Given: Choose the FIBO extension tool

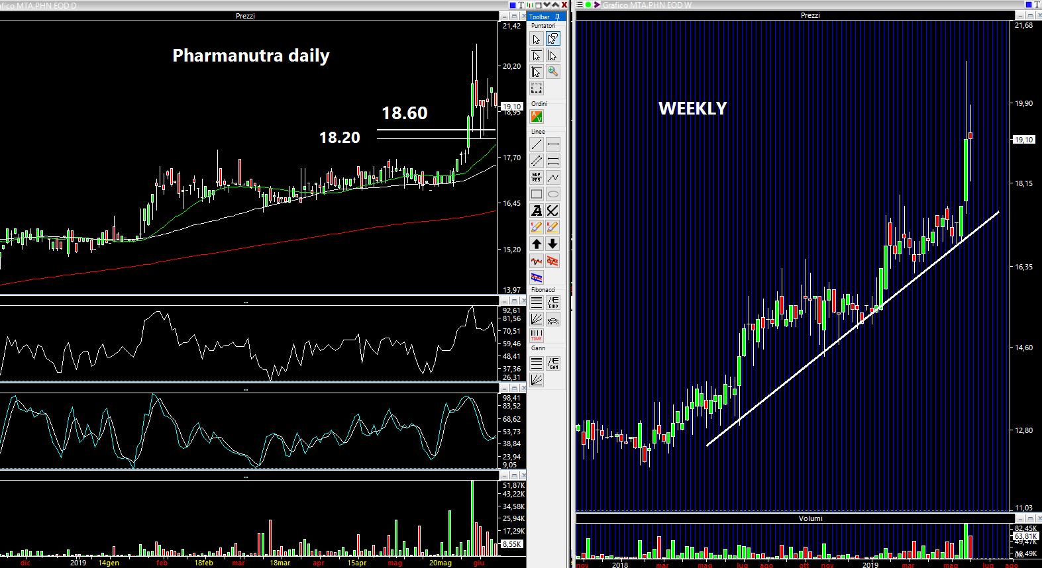Looking at the screenshot, I should click(553, 303).
